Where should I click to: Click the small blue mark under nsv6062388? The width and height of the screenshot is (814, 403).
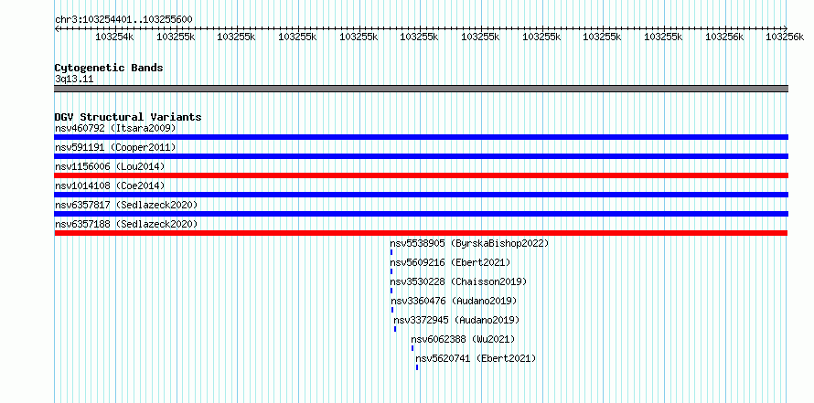click(412, 348)
